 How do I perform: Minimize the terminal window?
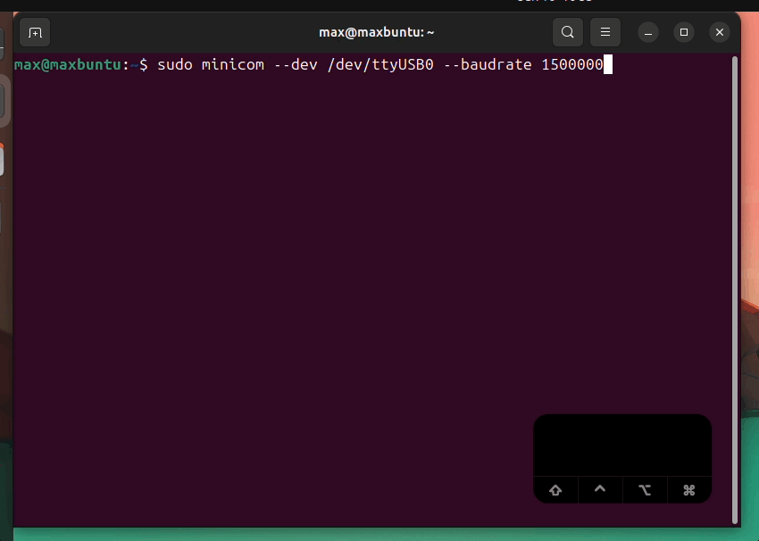[648, 32]
